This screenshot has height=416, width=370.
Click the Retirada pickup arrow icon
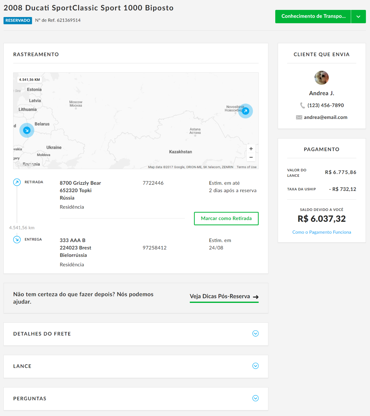[x=17, y=182]
